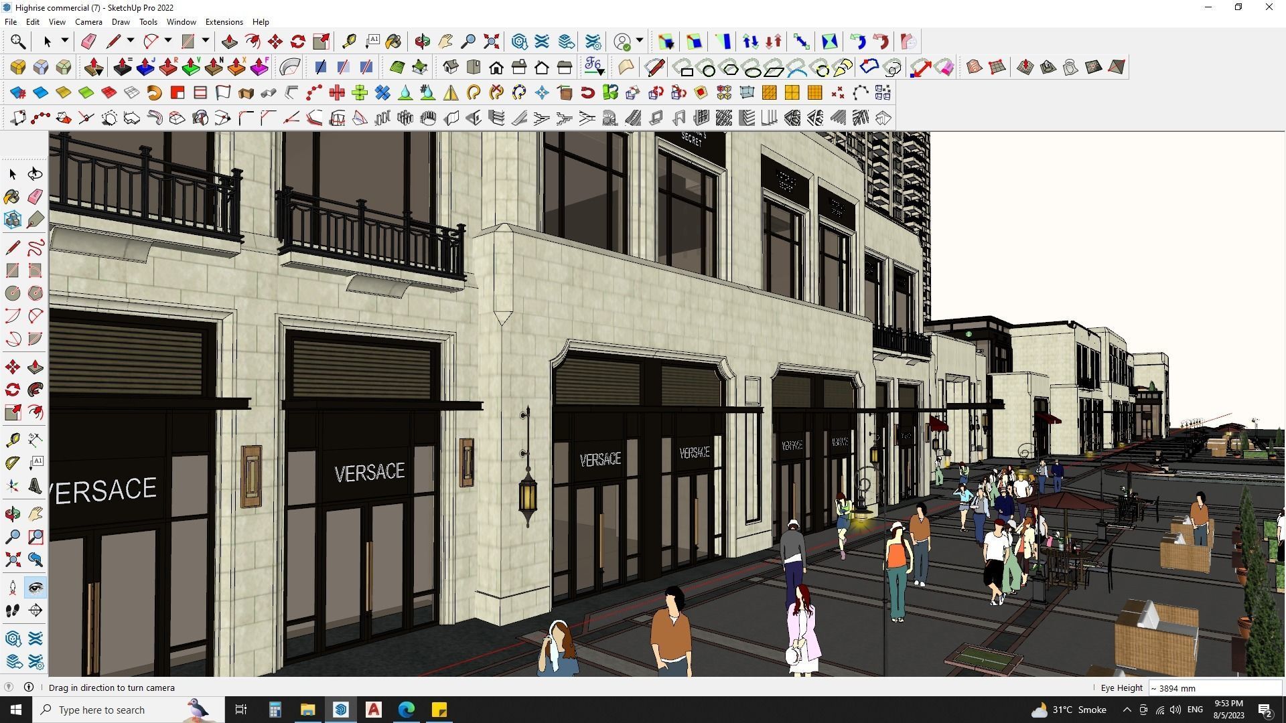
Task: Open the Extensions menu
Action: [224, 22]
